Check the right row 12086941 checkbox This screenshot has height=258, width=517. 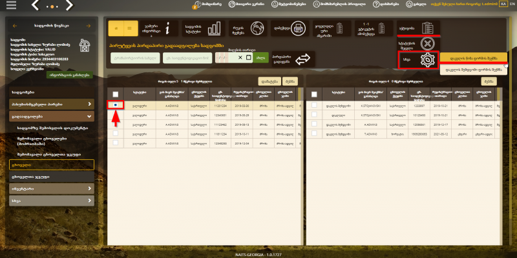click(314, 124)
